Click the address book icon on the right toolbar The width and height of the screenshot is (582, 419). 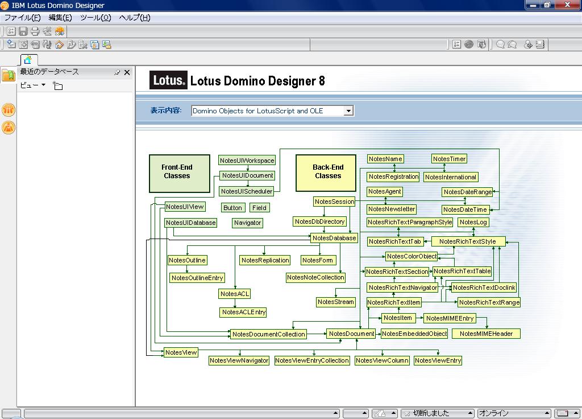click(540, 44)
